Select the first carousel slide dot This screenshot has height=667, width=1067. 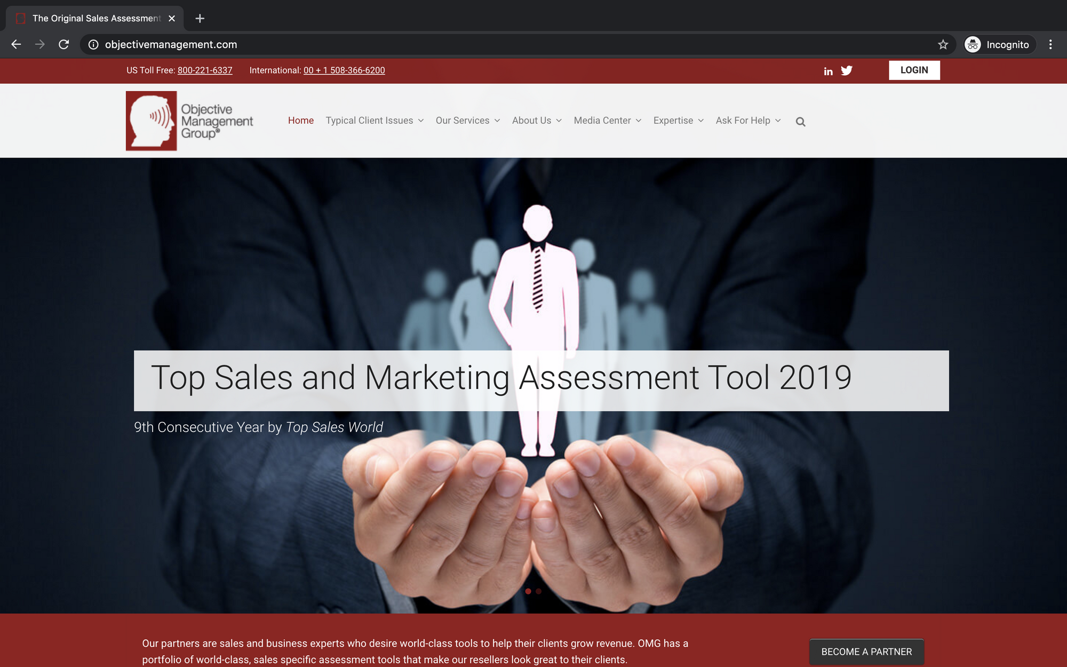tap(528, 591)
